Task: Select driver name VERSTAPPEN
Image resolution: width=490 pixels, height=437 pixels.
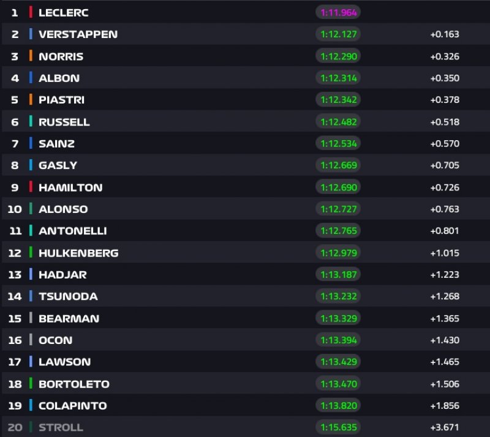Action: pos(78,34)
